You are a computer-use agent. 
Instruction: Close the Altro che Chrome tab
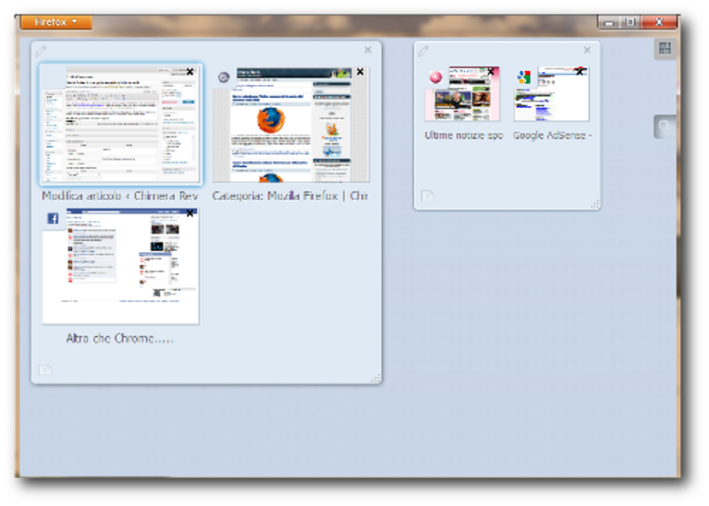(x=190, y=212)
